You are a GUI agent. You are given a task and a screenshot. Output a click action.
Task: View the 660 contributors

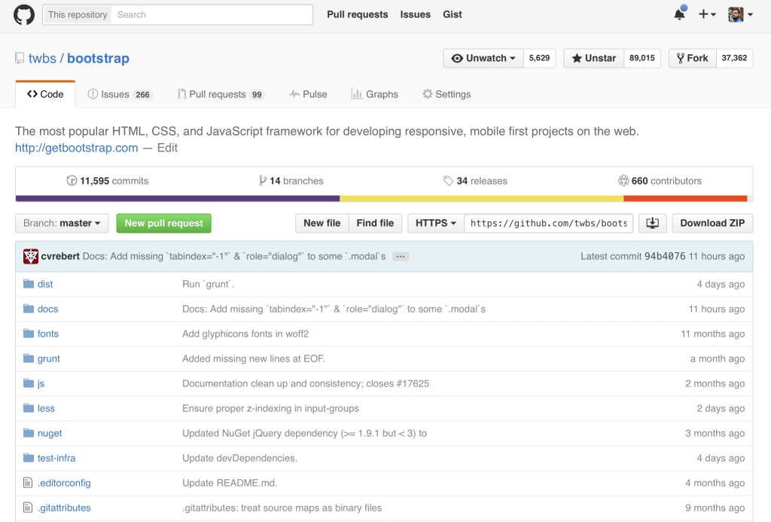click(x=660, y=181)
